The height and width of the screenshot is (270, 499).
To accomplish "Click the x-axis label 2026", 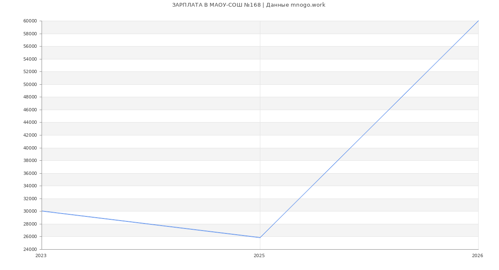I will pyautogui.click(x=477, y=256).
